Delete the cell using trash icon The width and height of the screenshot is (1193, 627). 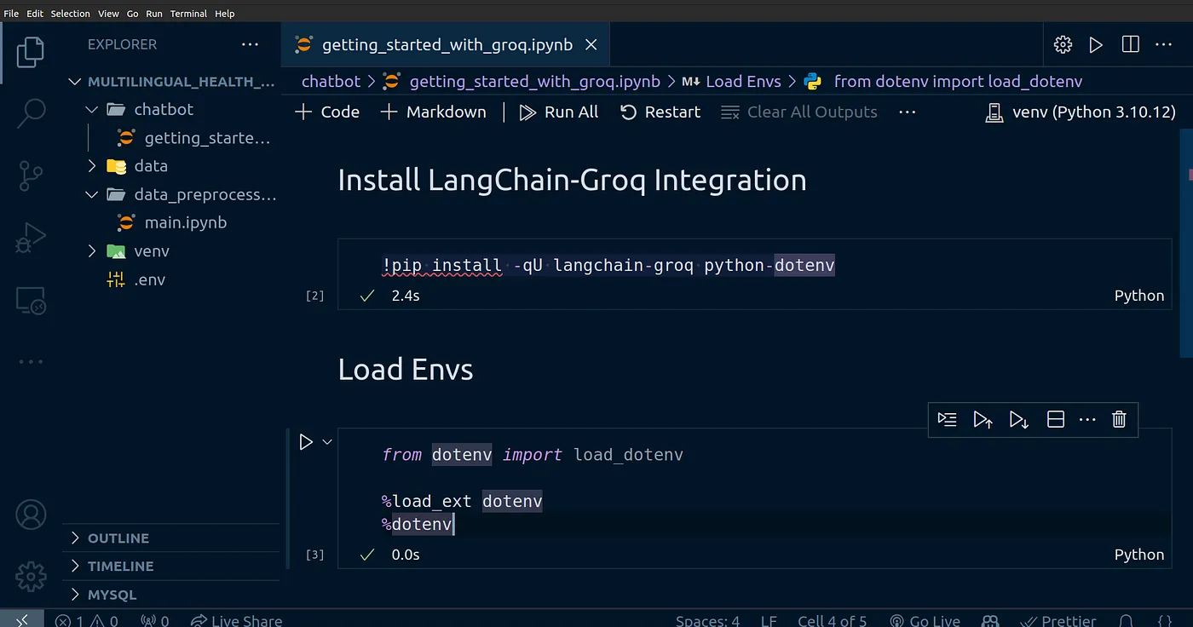(x=1119, y=419)
